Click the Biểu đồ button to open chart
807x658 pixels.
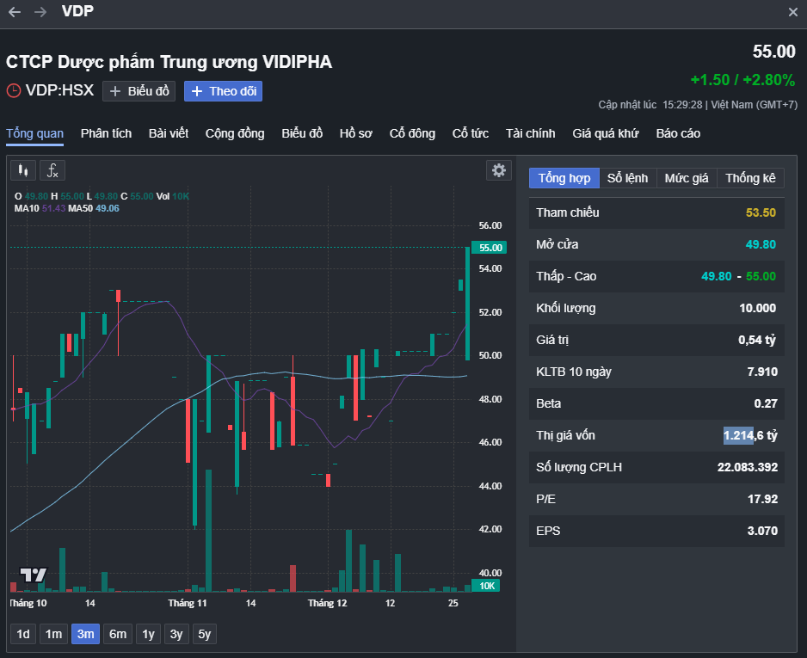139,90
